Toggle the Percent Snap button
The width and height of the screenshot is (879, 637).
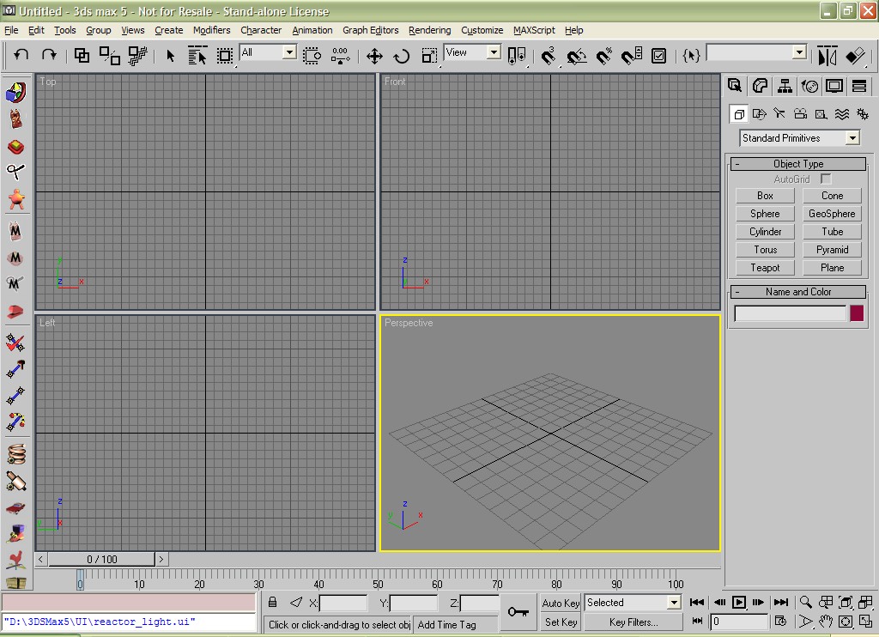(x=603, y=56)
